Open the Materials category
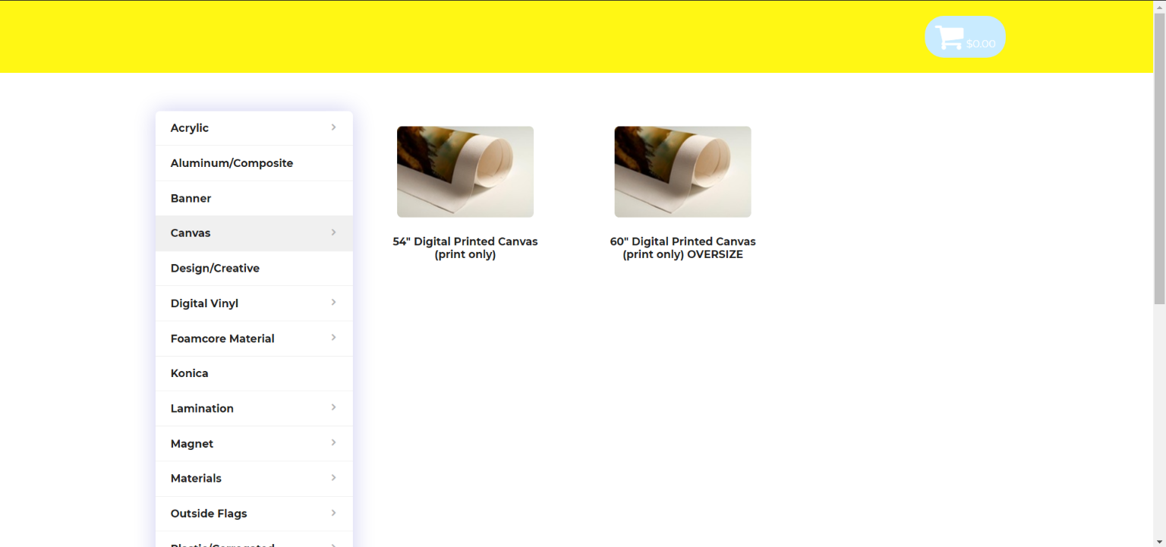 click(254, 479)
